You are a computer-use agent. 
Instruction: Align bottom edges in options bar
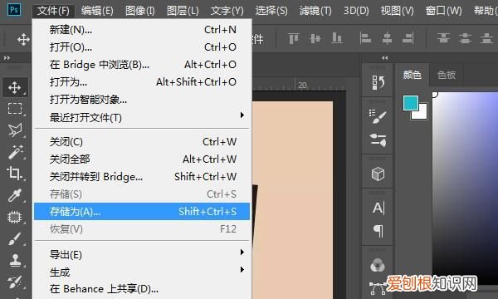pos(337,39)
